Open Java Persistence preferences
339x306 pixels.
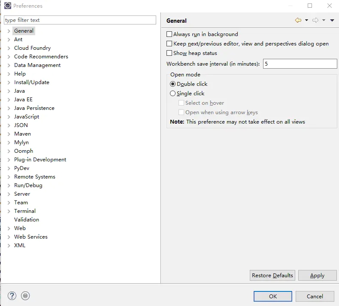point(34,108)
